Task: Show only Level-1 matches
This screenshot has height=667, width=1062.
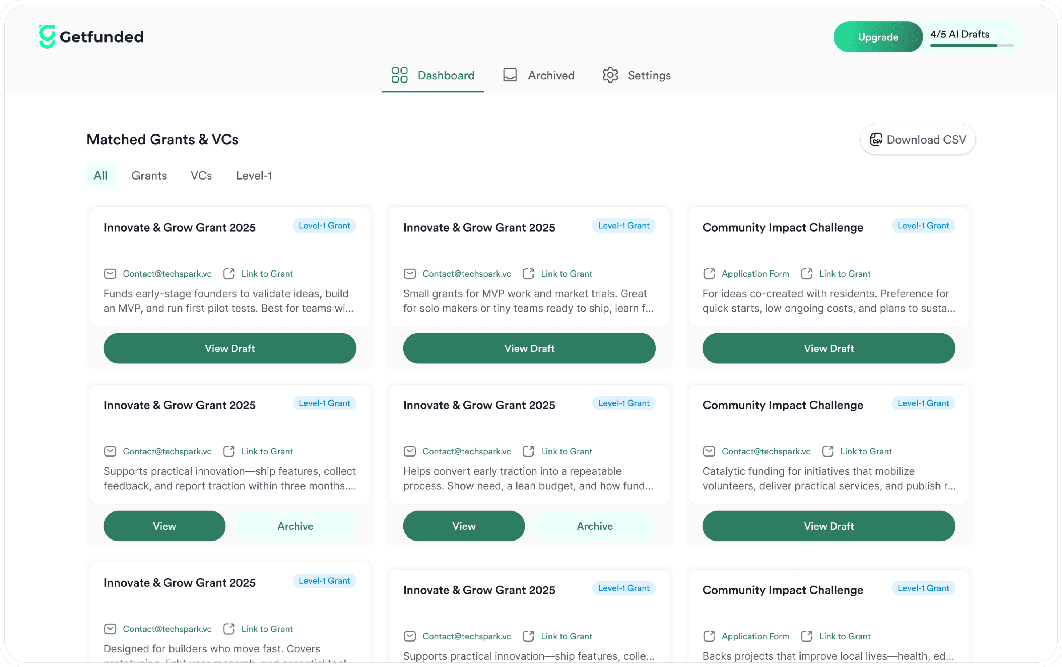Action: pos(253,176)
